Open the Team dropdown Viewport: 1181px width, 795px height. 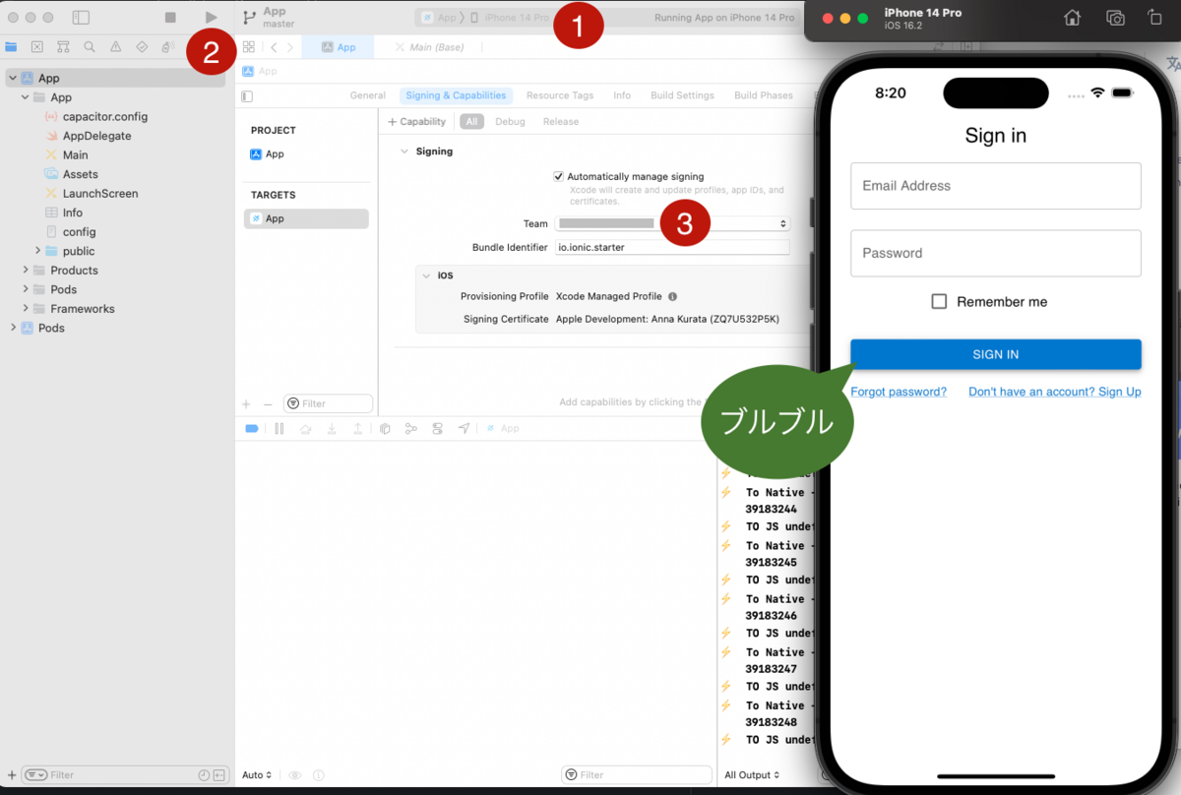pos(672,223)
